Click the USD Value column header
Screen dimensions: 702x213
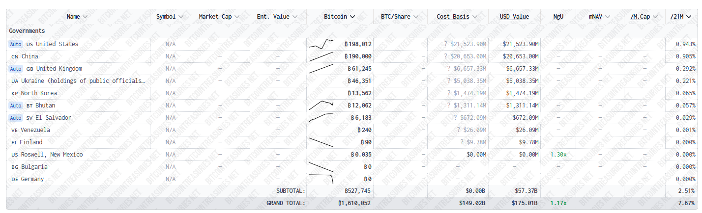(x=514, y=17)
